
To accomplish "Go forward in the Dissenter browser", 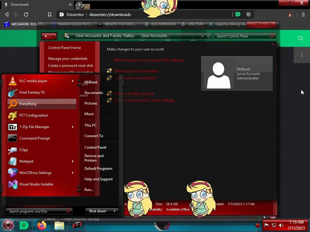I will tap(16, 14).
